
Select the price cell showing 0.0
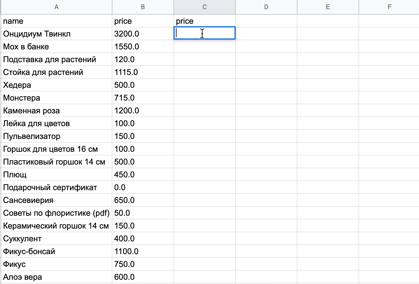coord(143,187)
